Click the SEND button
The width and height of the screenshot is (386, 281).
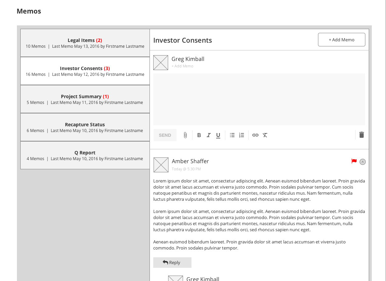tap(165, 135)
